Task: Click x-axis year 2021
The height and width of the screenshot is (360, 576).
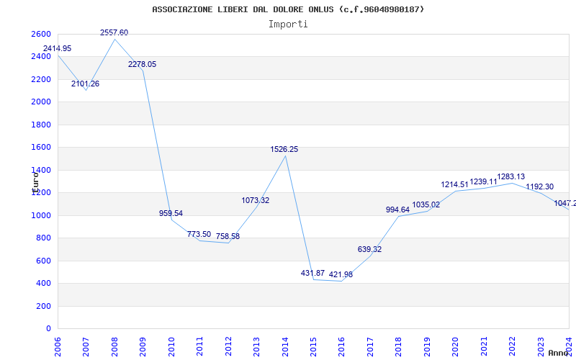Action: (x=484, y=347)
